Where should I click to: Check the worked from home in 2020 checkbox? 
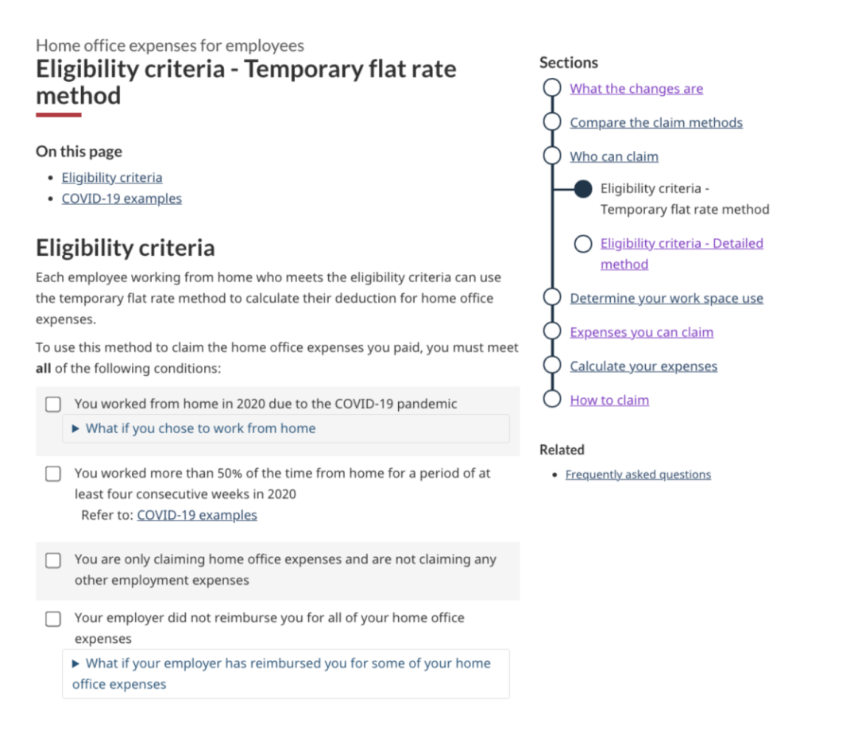click(x=53, y=404)
